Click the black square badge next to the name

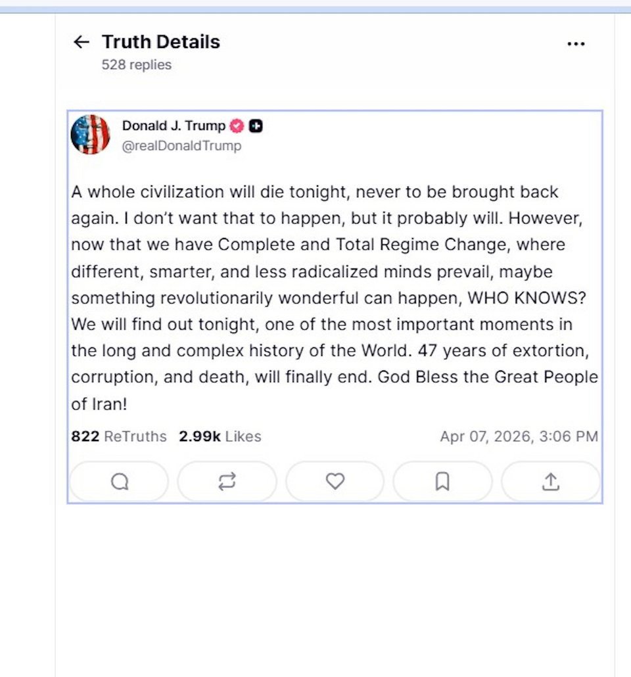click(x=256, y=126)
